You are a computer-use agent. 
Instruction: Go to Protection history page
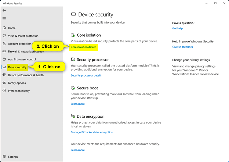pos(19,91)
